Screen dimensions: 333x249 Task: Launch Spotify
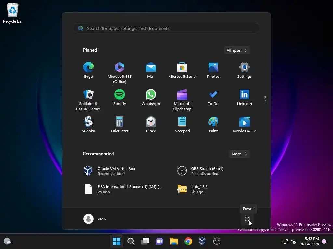(x=120, y=98)
